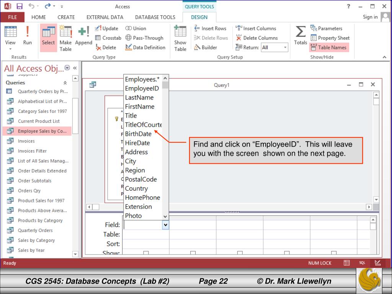This screenshot has height=294, width=392.
Task: Click the Sign in link
Action: pyautogui.click(x=370, y=17)
